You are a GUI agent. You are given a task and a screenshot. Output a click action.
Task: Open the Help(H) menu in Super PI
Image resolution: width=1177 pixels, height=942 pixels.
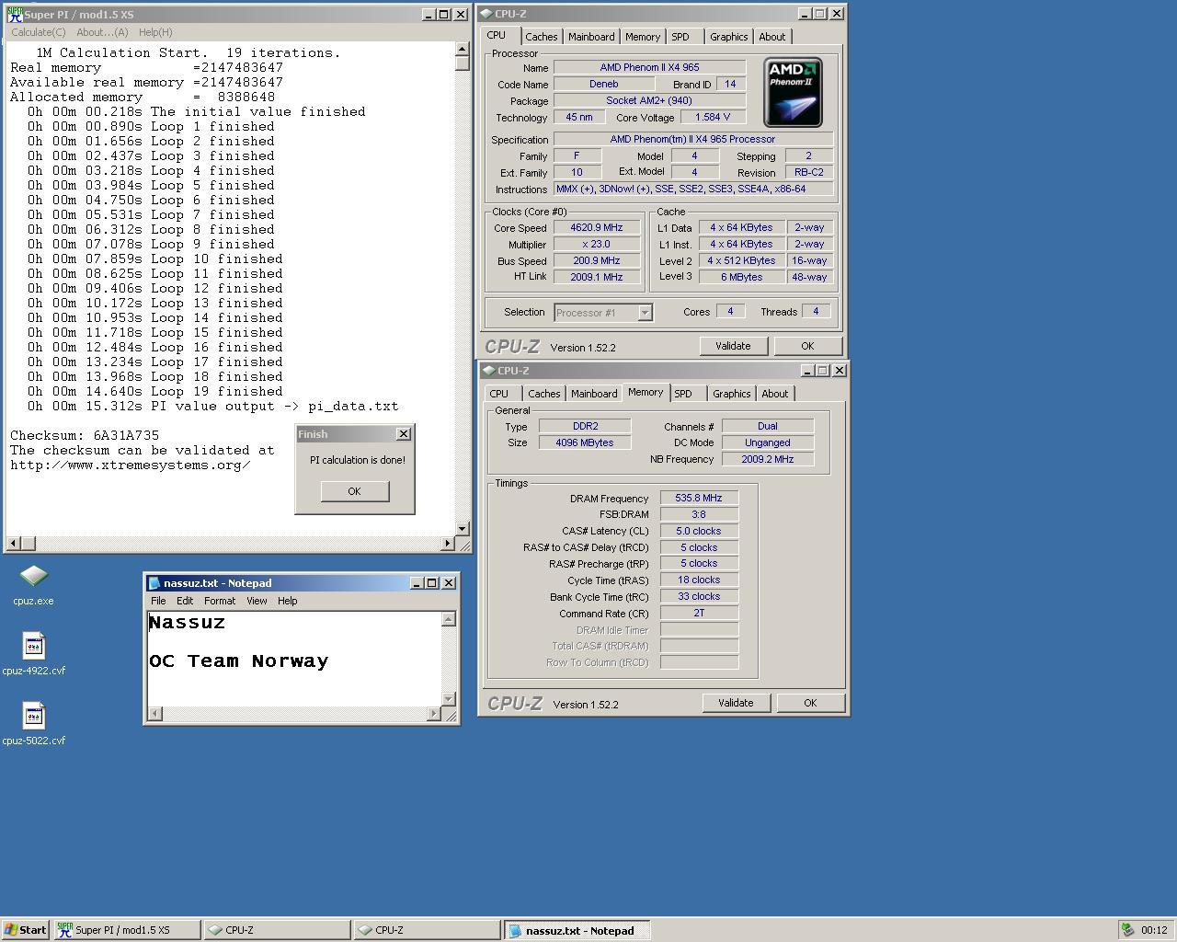(155, 32)
